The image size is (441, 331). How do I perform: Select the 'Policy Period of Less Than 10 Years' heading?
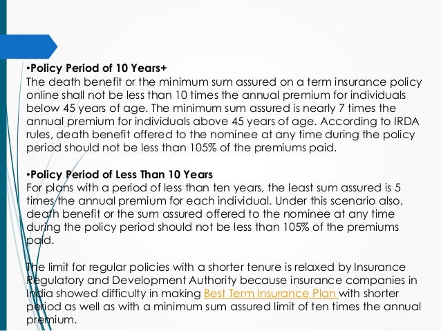(122, 175)
